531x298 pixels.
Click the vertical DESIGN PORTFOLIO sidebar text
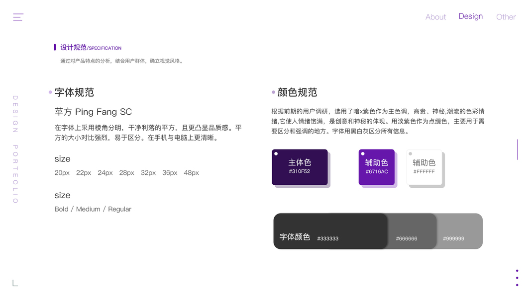(x=15, y=149)
